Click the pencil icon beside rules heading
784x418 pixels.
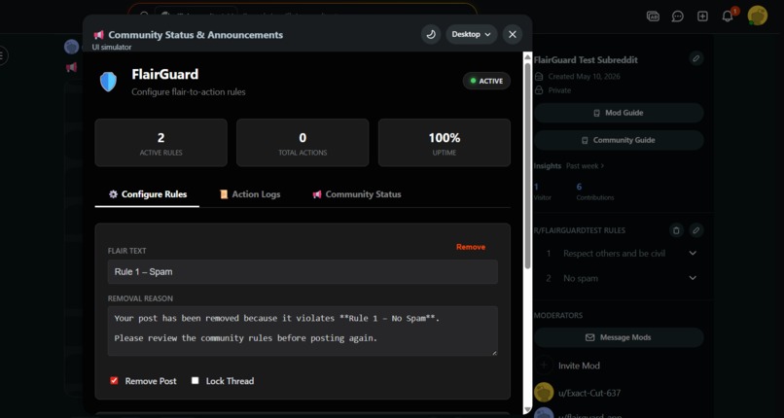(x=696, y=230)
